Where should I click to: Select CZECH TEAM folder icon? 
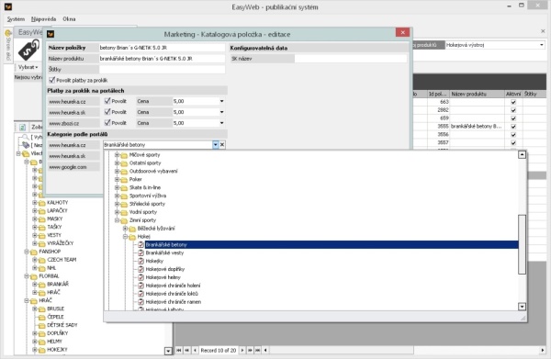click(42, 260)
